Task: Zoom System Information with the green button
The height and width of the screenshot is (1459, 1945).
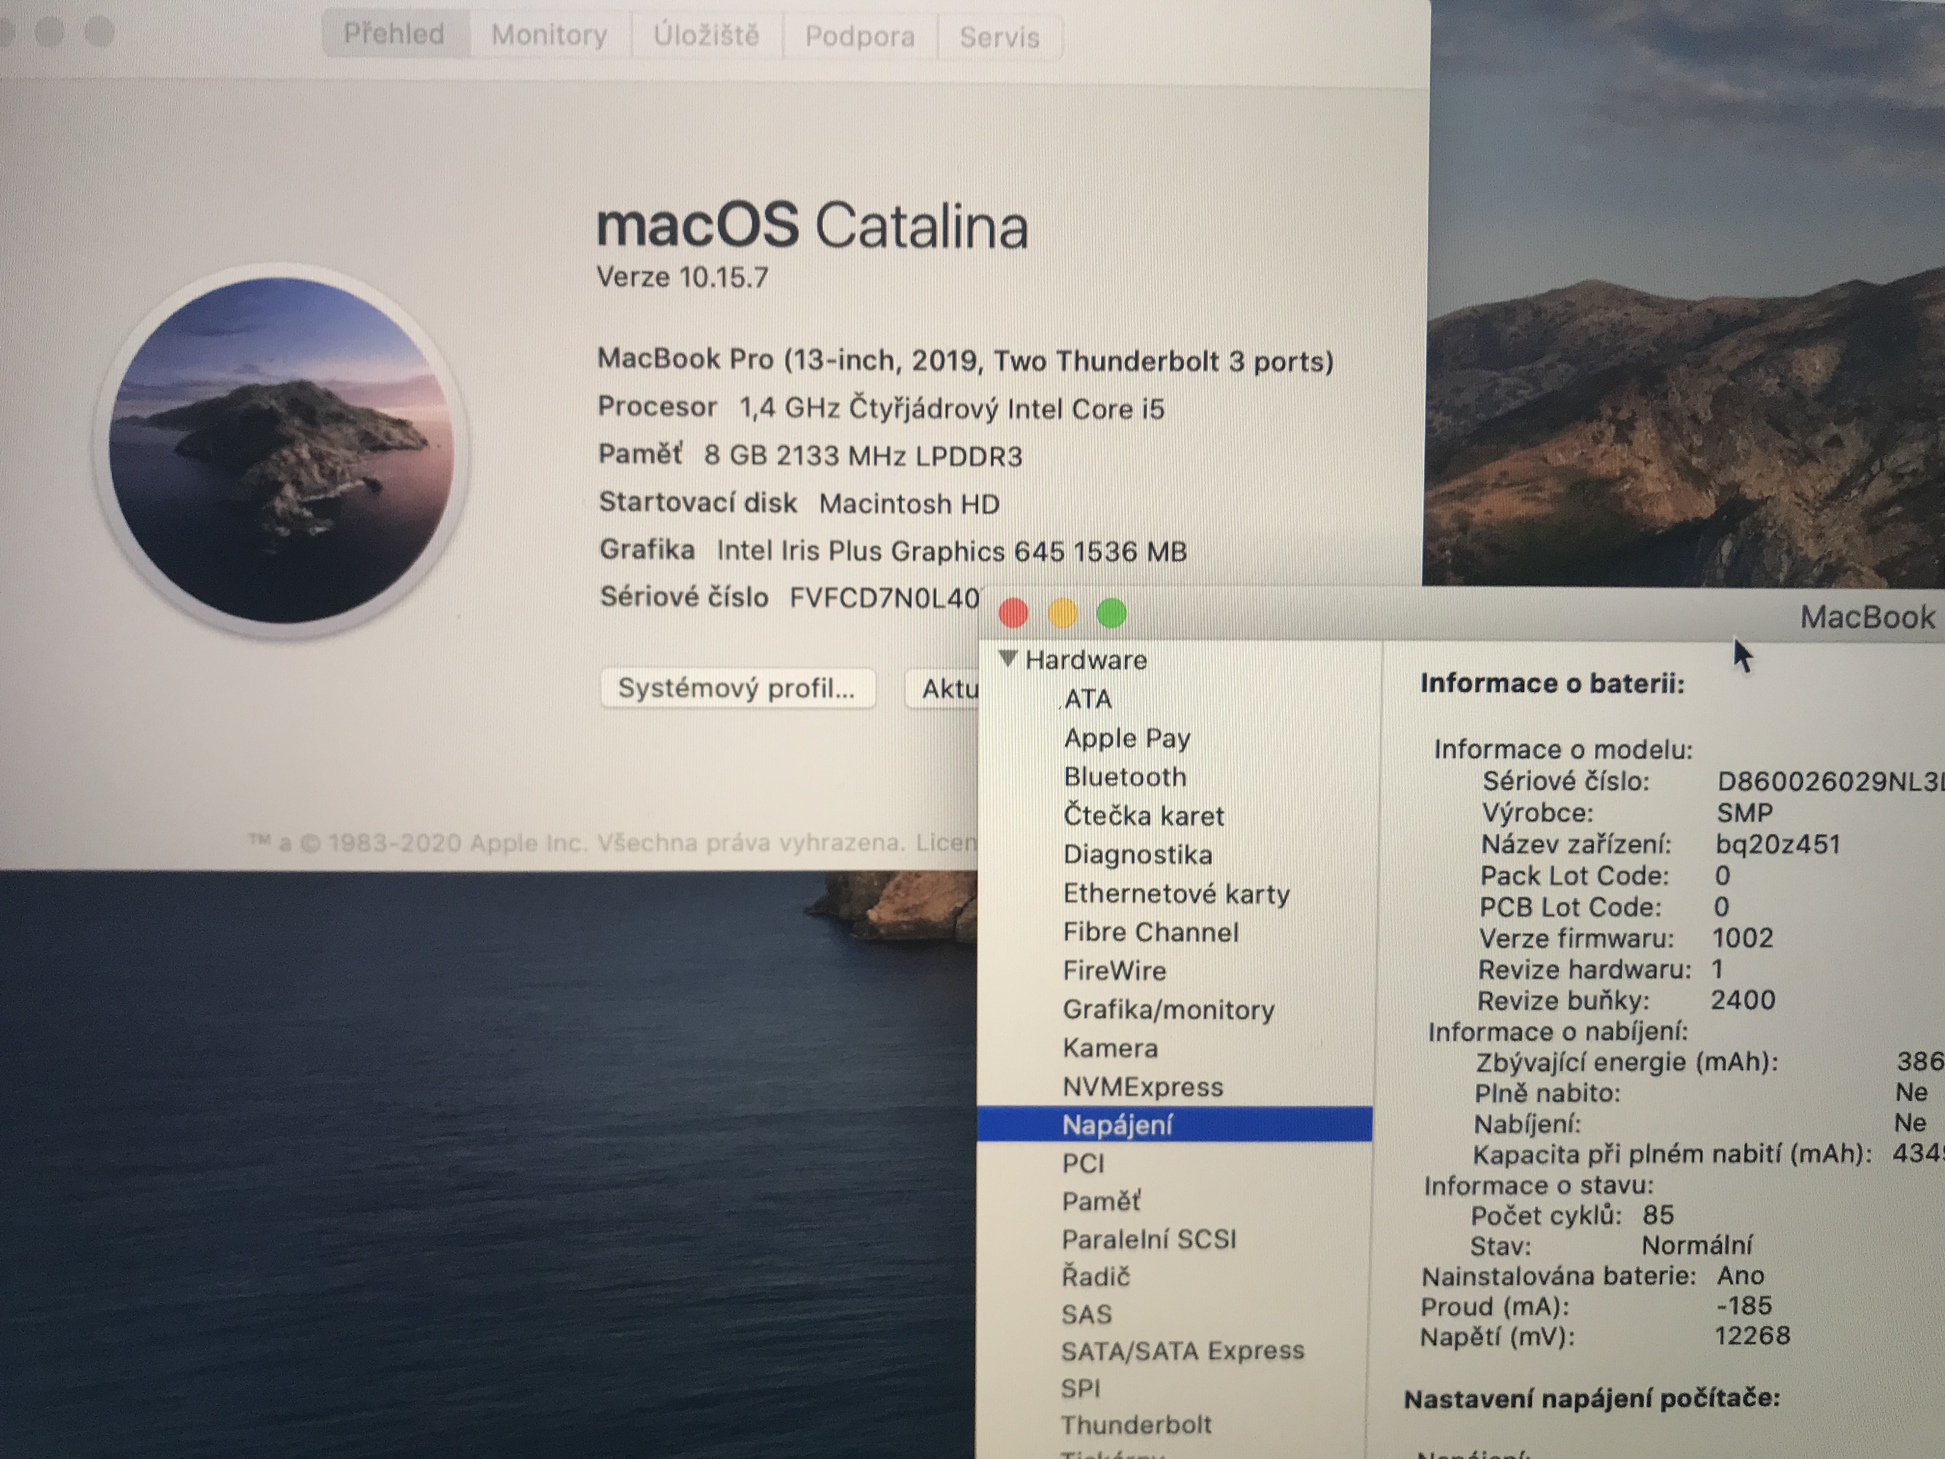Action: [1112, 613]
